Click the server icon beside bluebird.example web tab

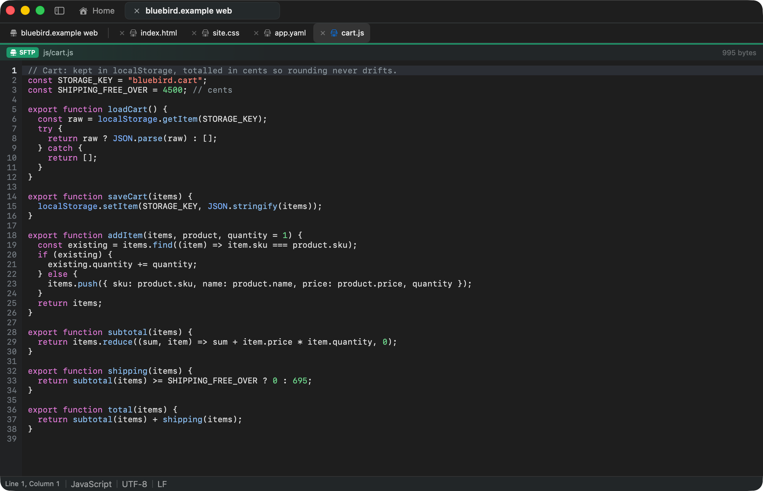point(14,33)
